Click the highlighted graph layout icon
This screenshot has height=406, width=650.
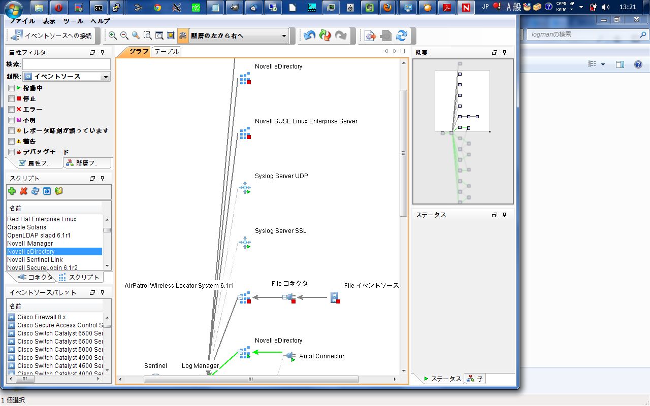click(183, 36)
